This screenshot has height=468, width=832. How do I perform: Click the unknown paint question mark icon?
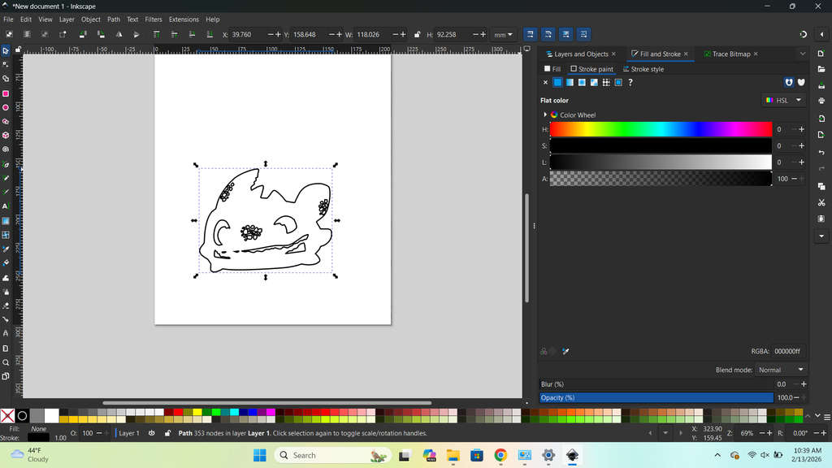(630, 82)
